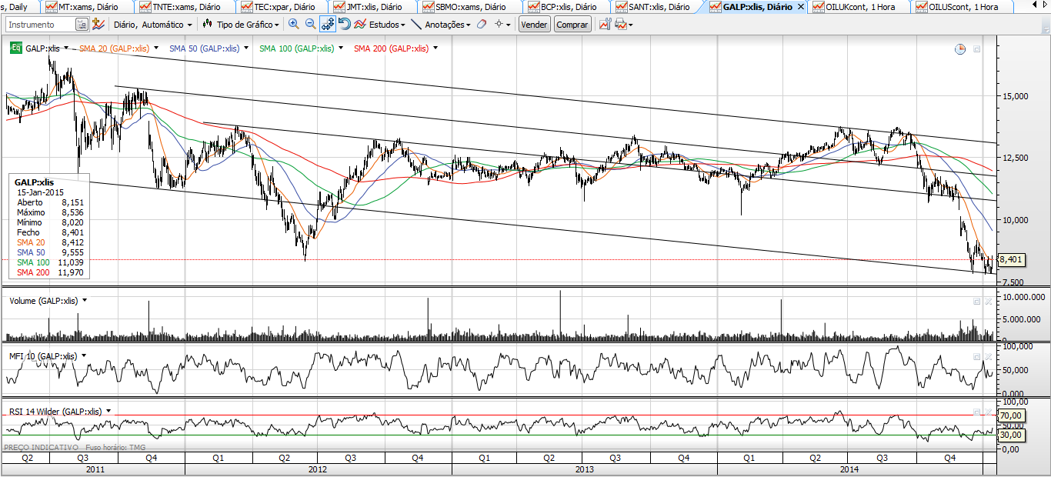The image size is (1051, 477).
Task: Click the 15-Jan-2015 date in data box
Action: pyautogui.click(x=41, y=192)
